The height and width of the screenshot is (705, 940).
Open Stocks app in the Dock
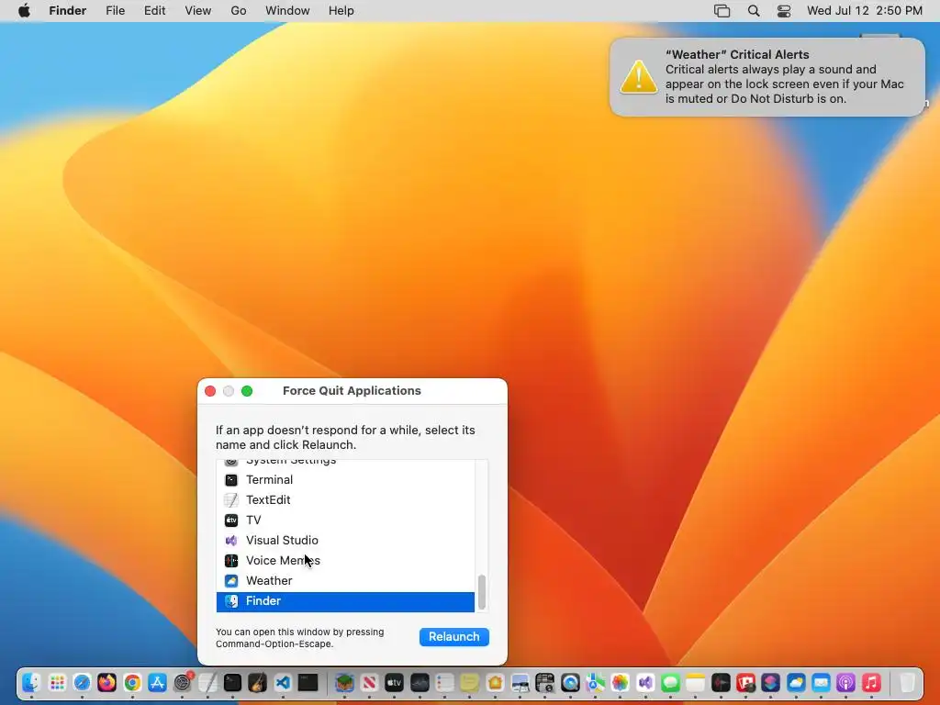pos(420,682)
